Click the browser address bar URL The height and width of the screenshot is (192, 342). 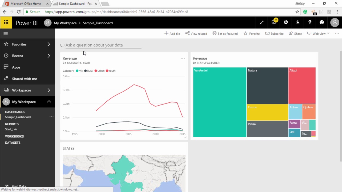[x=116, y=12]
